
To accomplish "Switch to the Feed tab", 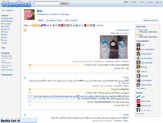I will click(x=40, y=20).
